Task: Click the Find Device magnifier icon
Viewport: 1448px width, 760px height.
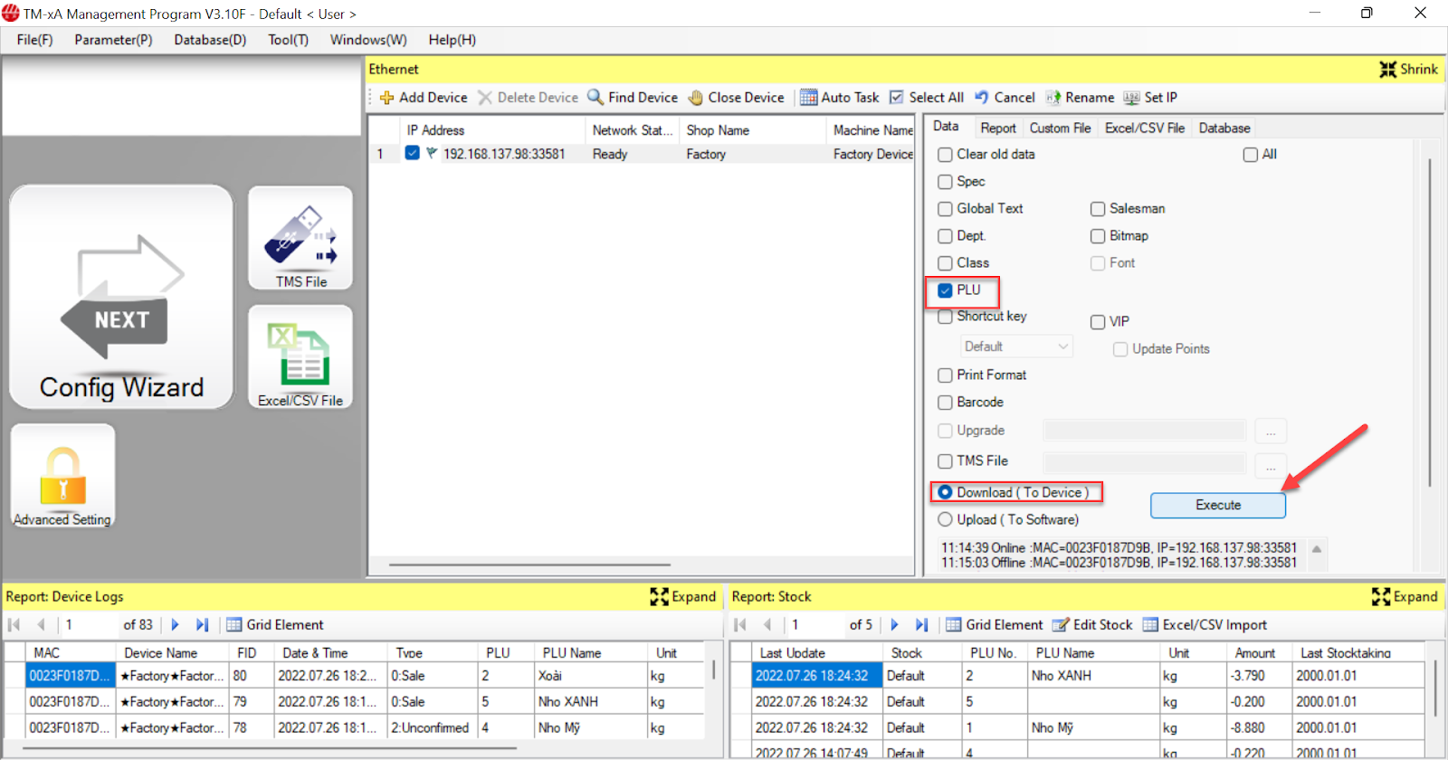Action: click(595, 98)
